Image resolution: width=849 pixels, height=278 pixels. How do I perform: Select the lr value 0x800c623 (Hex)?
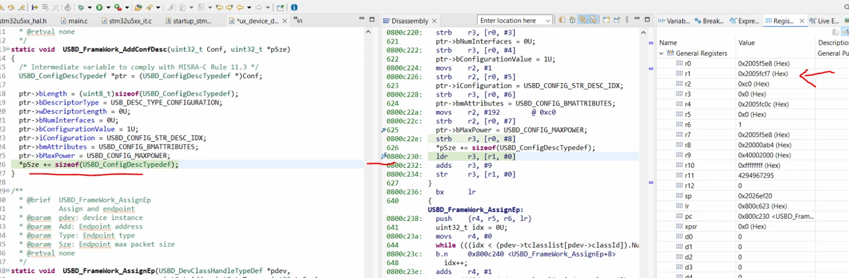762,206
